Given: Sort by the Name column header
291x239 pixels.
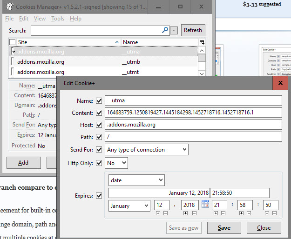Looking at the screenshot, I should tap(160, 42).
